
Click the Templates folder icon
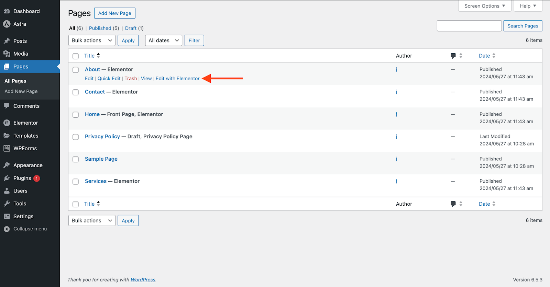[x=7, y=136]
